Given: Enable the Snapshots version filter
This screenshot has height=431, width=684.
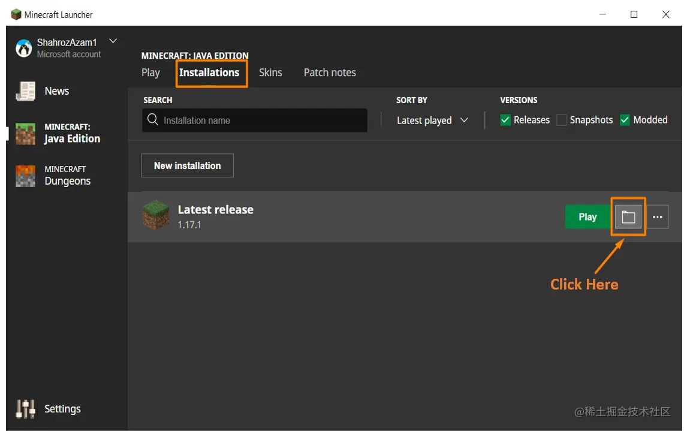Looking at the screenshot, I should coord(561,120).
